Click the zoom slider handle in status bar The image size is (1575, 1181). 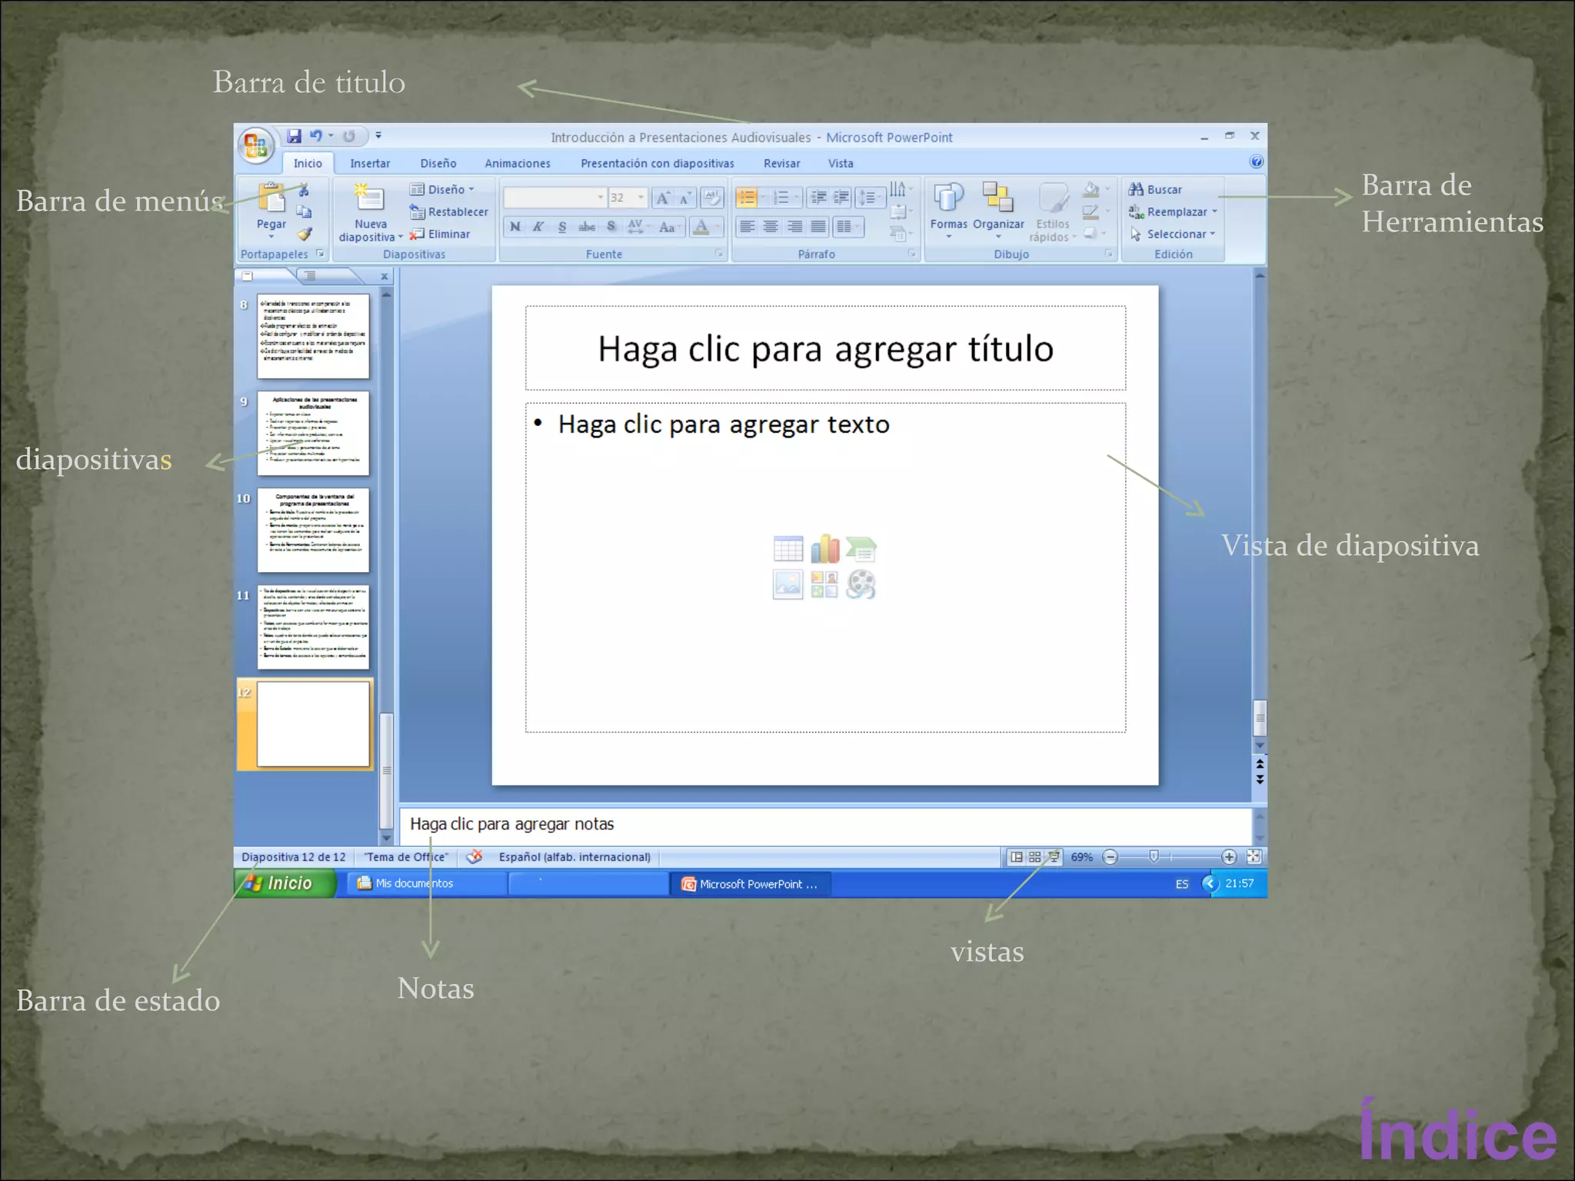pyautogui.click(x=1154, y=857)
